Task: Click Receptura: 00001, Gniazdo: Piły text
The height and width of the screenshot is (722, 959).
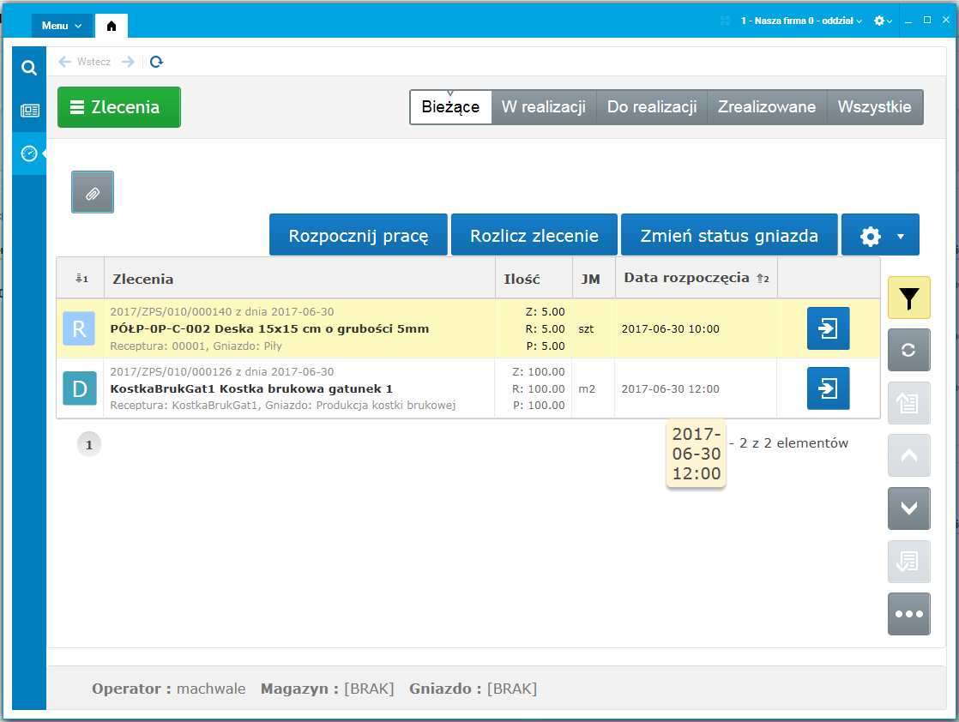Action: (196, 346)
